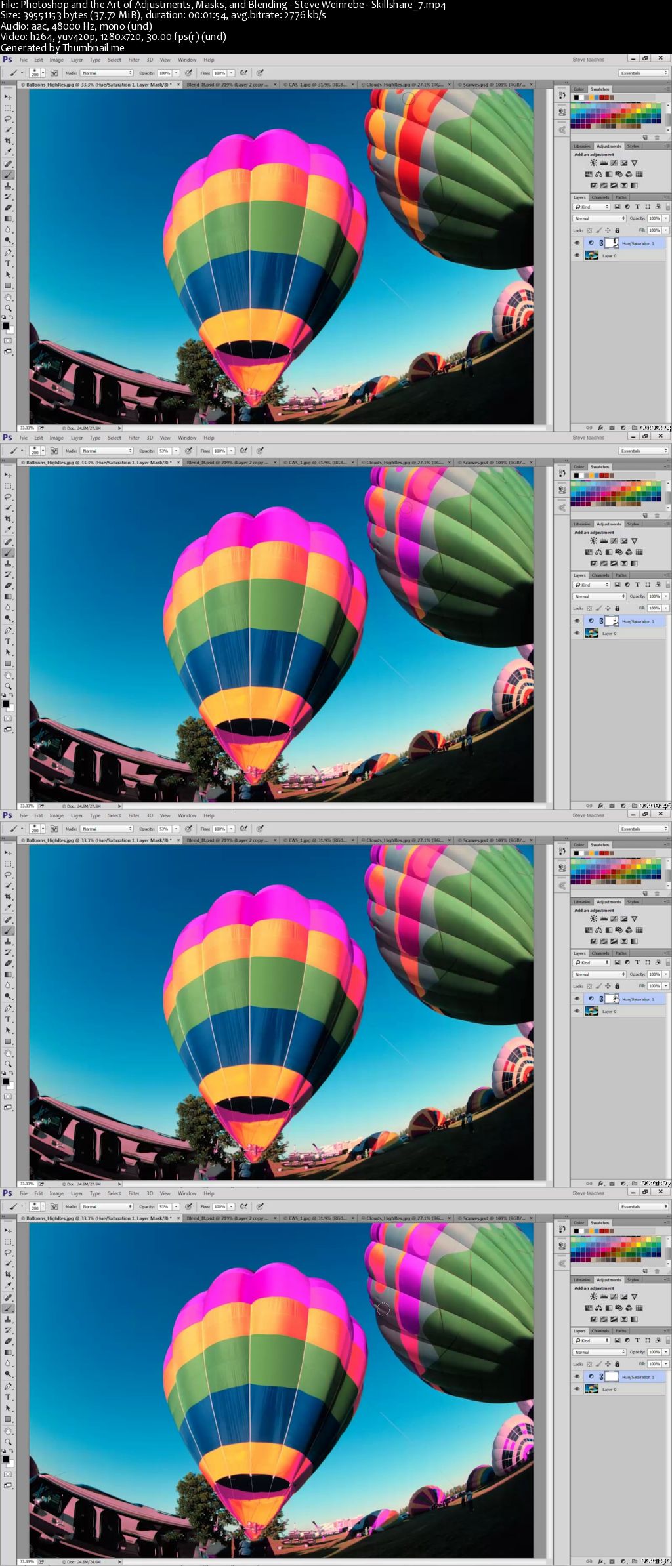Open the Image menu in the second frame
The width and height of the screenshot is (672, 1566).
coord(56,438)
